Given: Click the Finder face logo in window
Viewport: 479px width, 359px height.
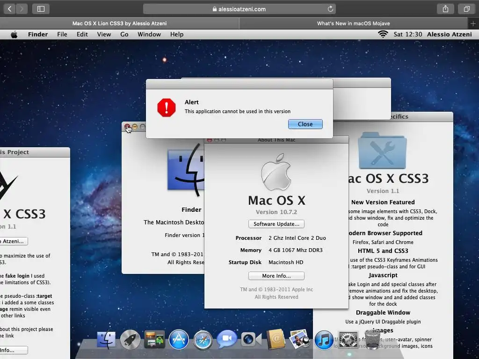Looking at the screenshot, I should click(186, 170).
